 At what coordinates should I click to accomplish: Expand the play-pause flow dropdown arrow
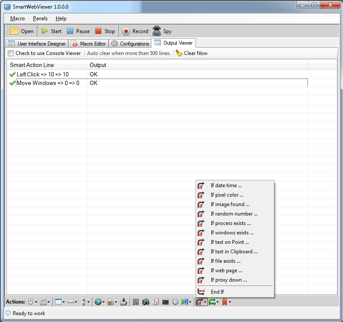click(190, 302)
